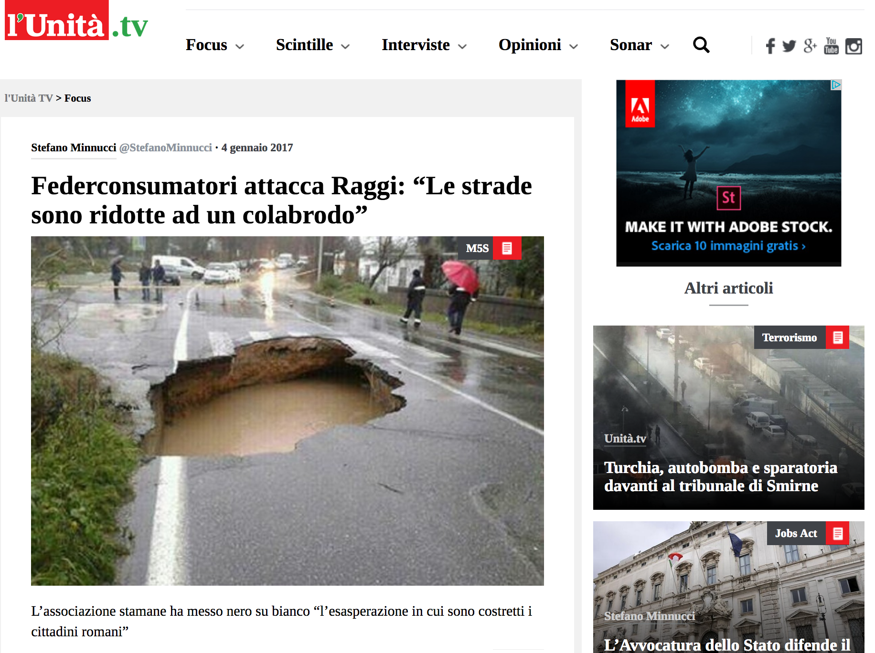
Task: Expand the Opinioni menu chevron
Action: pos(574,46)
